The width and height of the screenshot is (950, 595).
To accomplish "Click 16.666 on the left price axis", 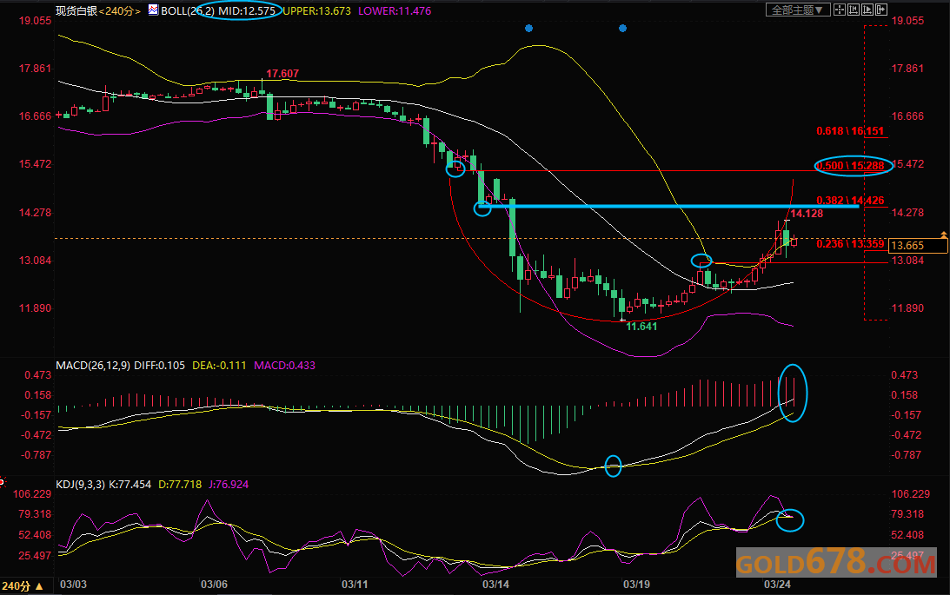I will pos(35,116).
